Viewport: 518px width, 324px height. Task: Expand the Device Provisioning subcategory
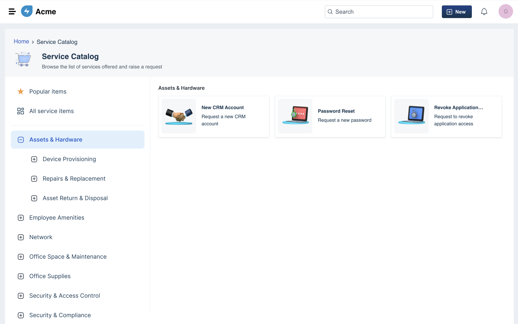pos(34,159)
